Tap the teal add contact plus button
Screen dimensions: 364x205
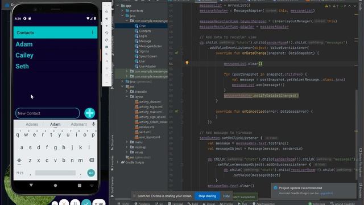(90, 113)
